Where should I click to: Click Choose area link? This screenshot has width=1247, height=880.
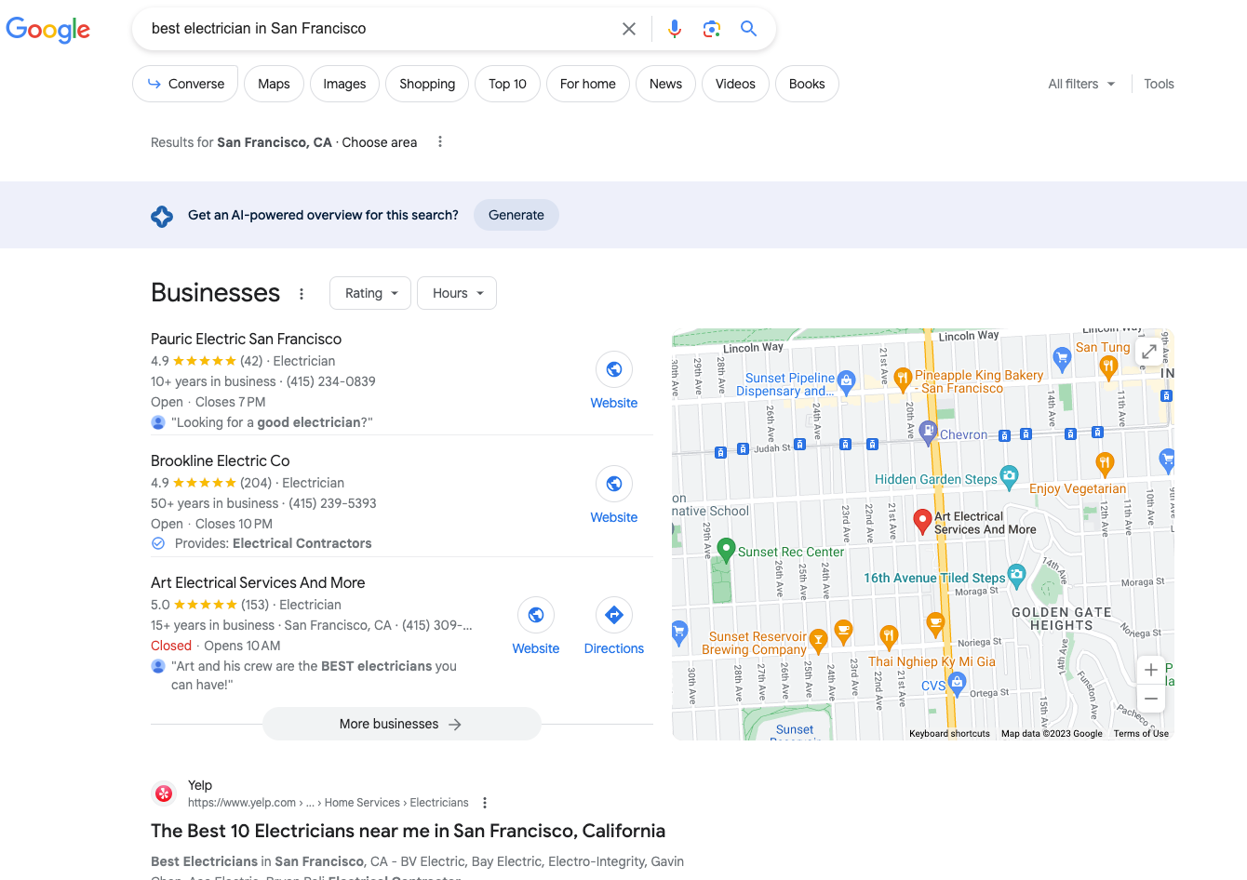[379, 142]
